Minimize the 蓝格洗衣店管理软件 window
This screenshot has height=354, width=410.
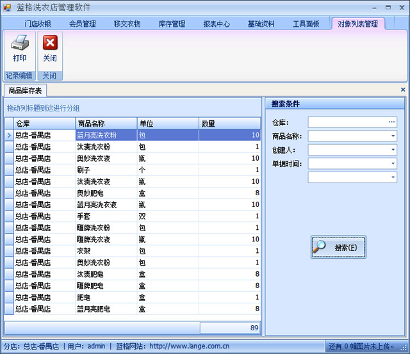point(374,8)
